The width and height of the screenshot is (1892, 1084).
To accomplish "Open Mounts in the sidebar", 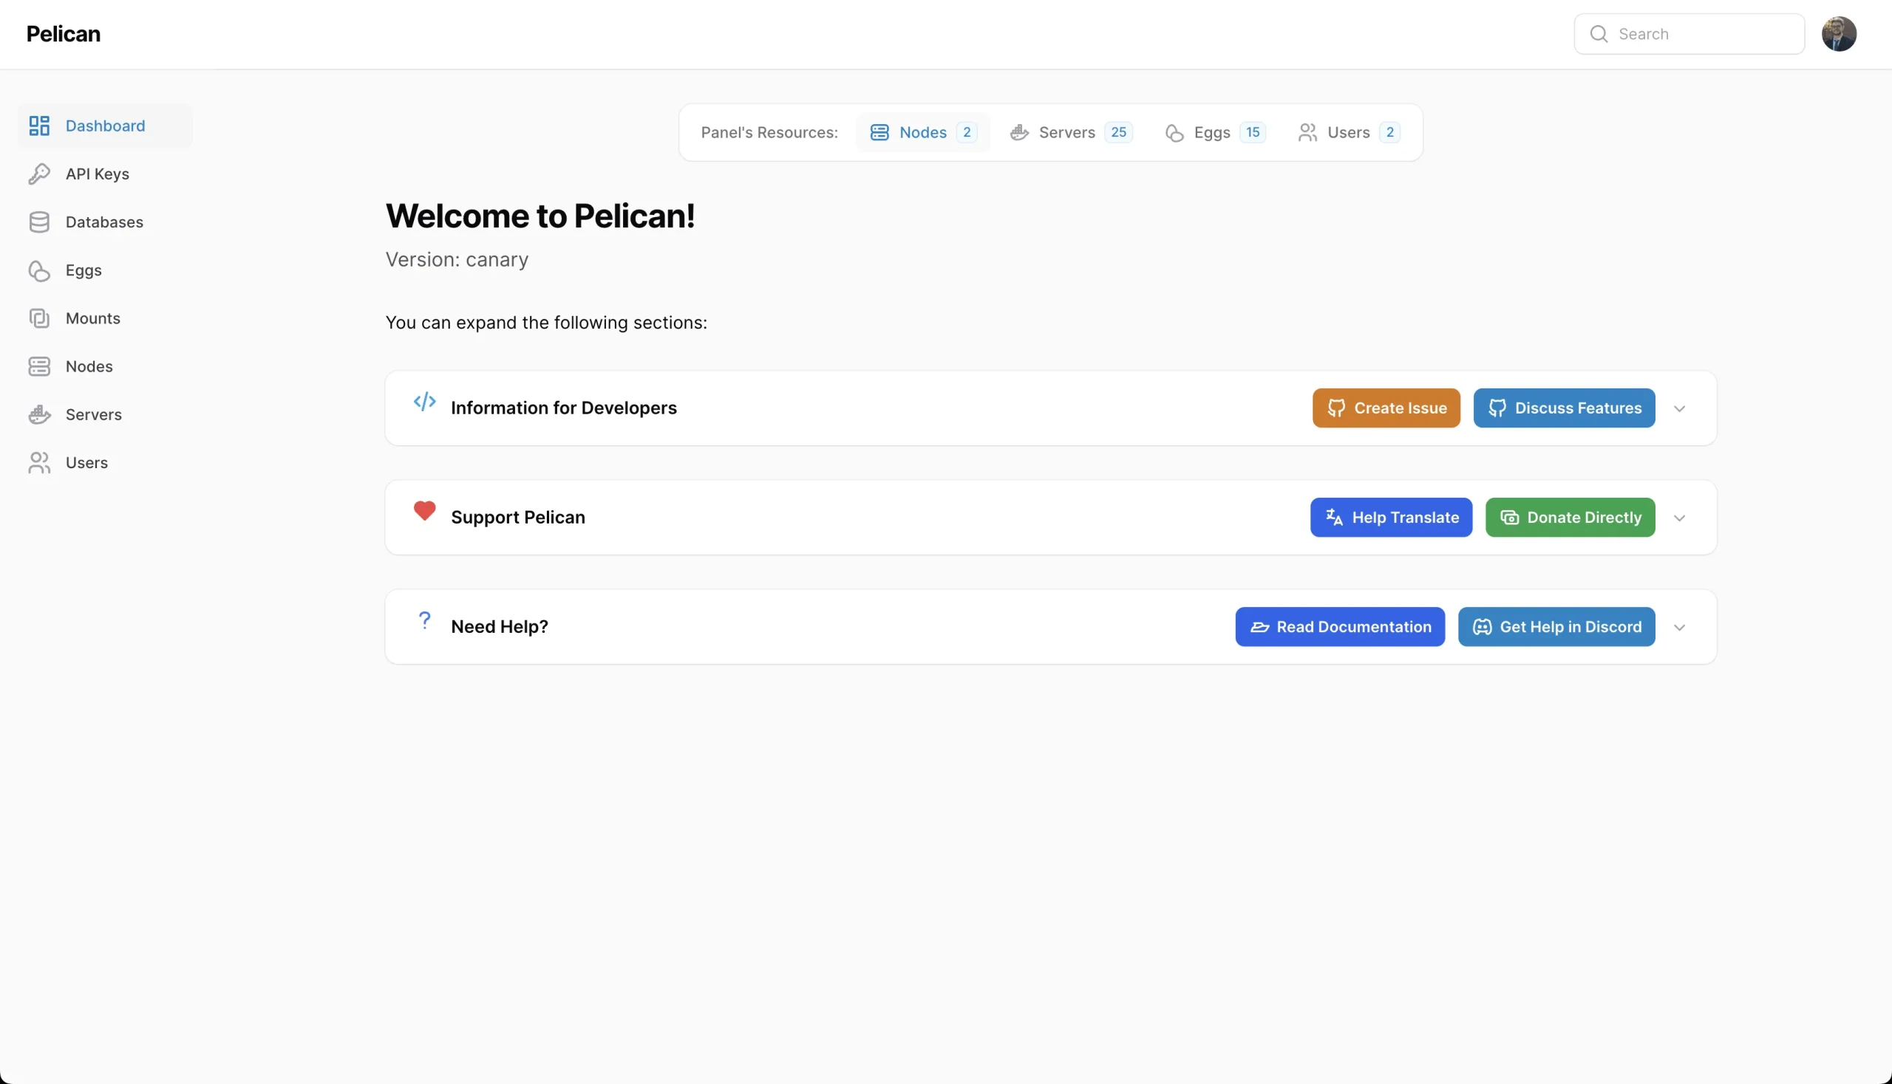I will [105, 318].
